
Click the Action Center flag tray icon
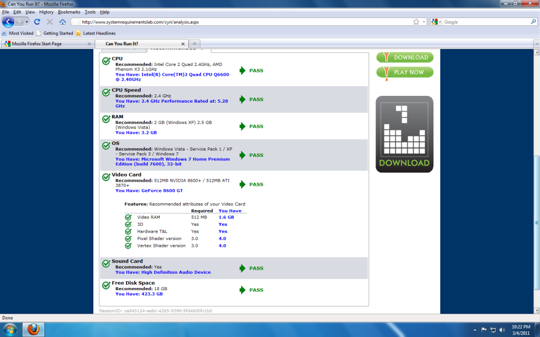point(484,330)
